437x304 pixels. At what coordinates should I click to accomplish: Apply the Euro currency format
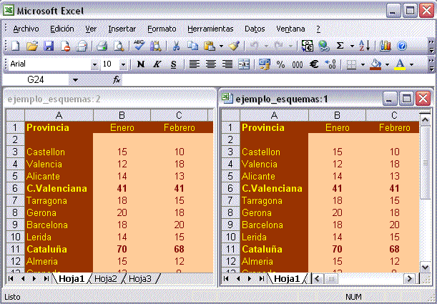click(x=313, y=64)
